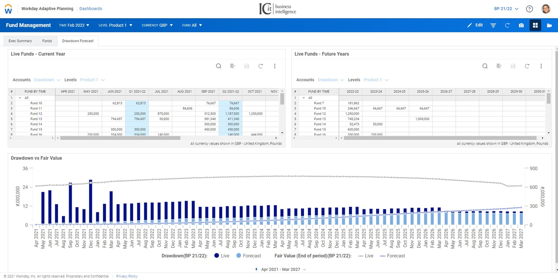Click the filter icon in the blue toolbar
The image size is (558, 280).
pyautogui.click(x=493, y=25)
